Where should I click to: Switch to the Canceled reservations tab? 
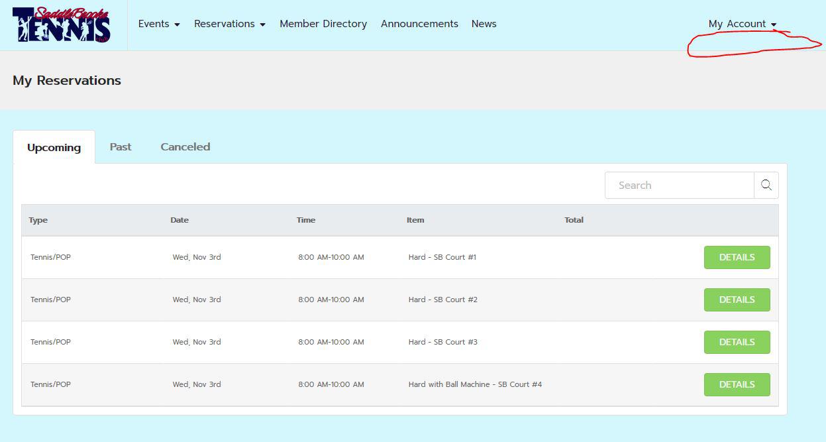click(185, 147)
